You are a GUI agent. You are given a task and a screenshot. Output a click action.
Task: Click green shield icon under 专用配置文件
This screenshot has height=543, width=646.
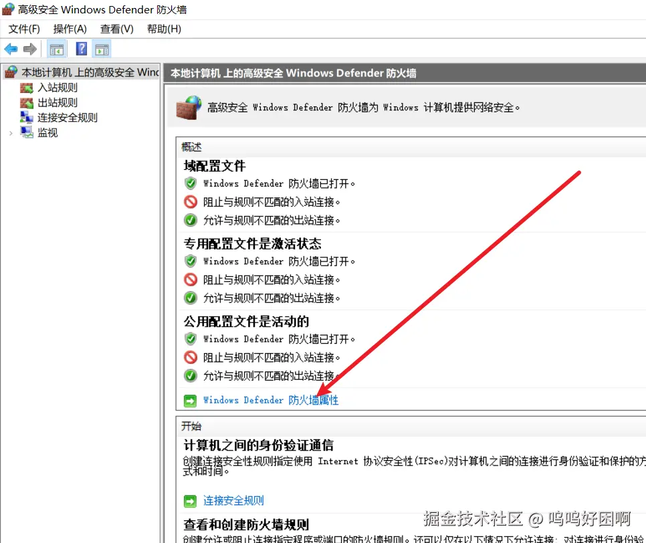(x=191, y=261)
